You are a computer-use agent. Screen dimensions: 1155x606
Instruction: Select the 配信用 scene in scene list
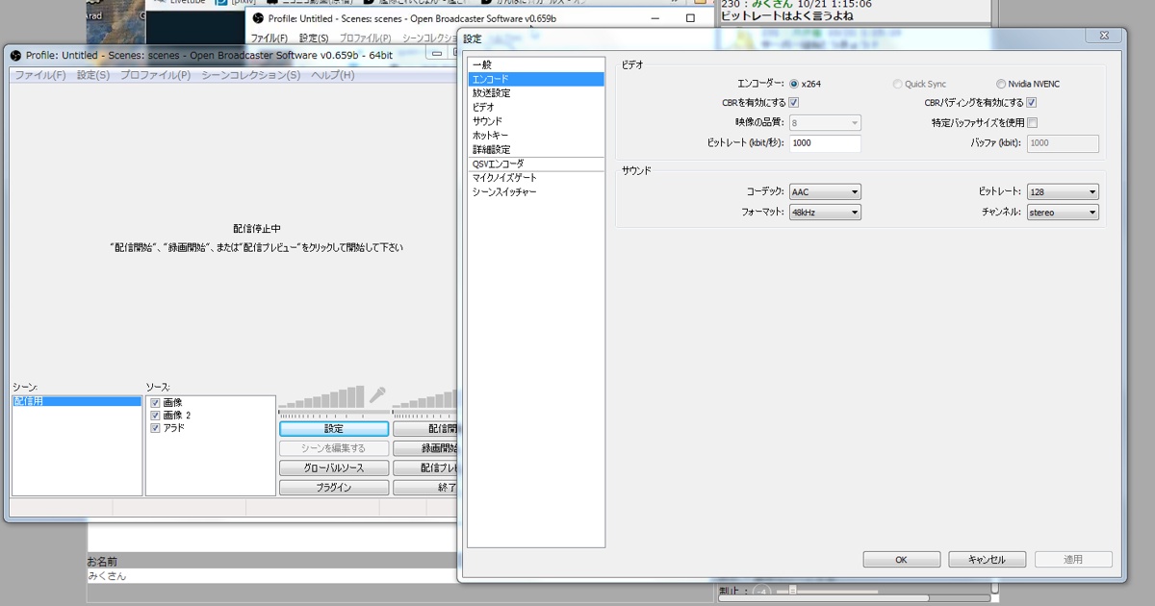[76, 401]
